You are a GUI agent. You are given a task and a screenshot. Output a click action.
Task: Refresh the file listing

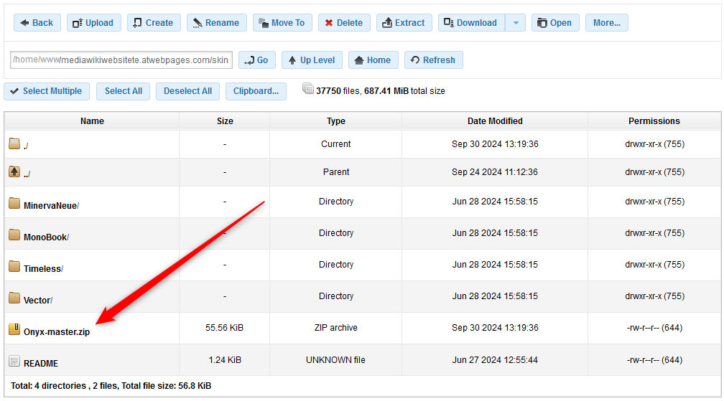(x=434, y=60)
